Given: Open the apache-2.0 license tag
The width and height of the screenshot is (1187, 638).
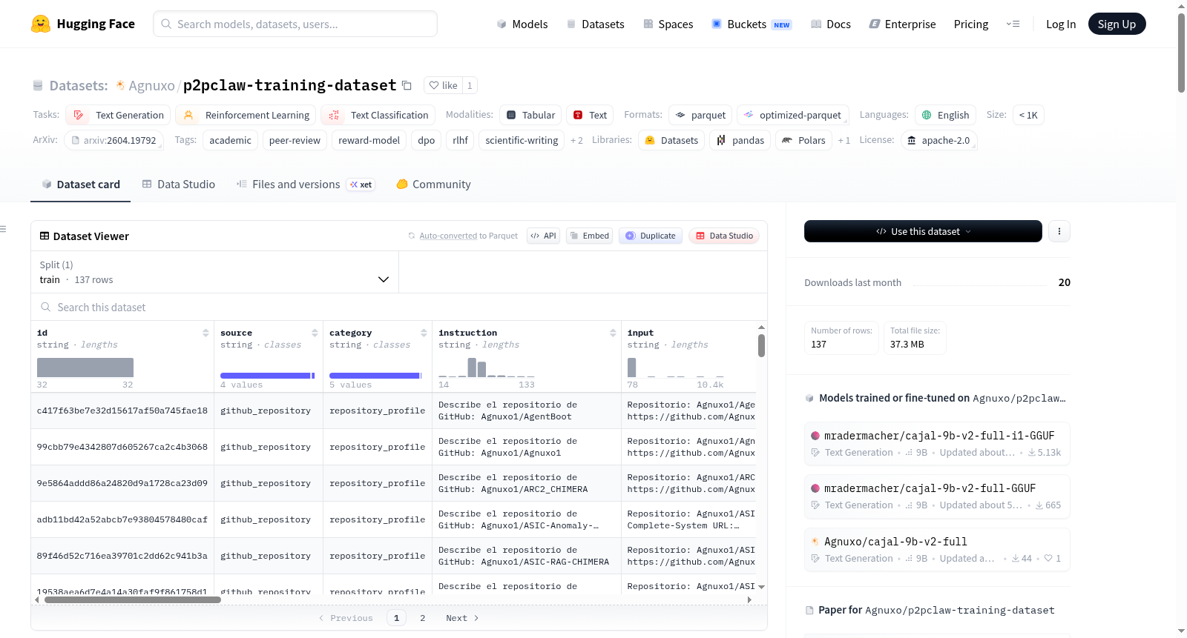Looking at the screenshot, I should click(x=938, y=140).
